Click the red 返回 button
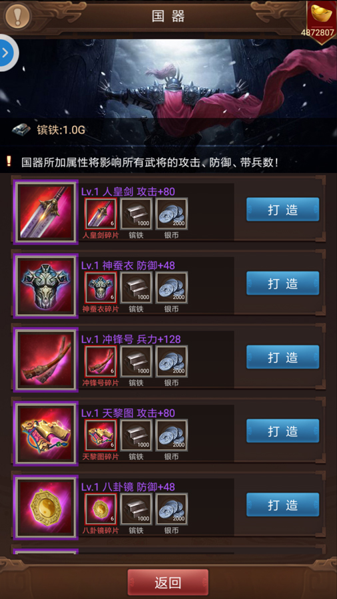Screen dimensions: 337x599 pyautogui.click(x=168, y=582)
